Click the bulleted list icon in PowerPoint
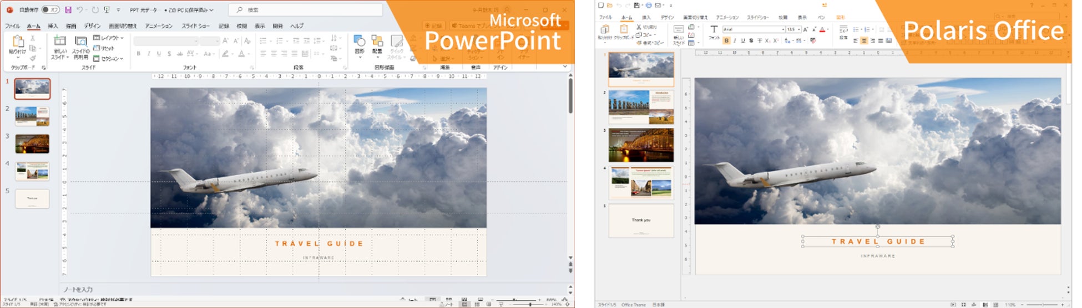 point(264,41)
